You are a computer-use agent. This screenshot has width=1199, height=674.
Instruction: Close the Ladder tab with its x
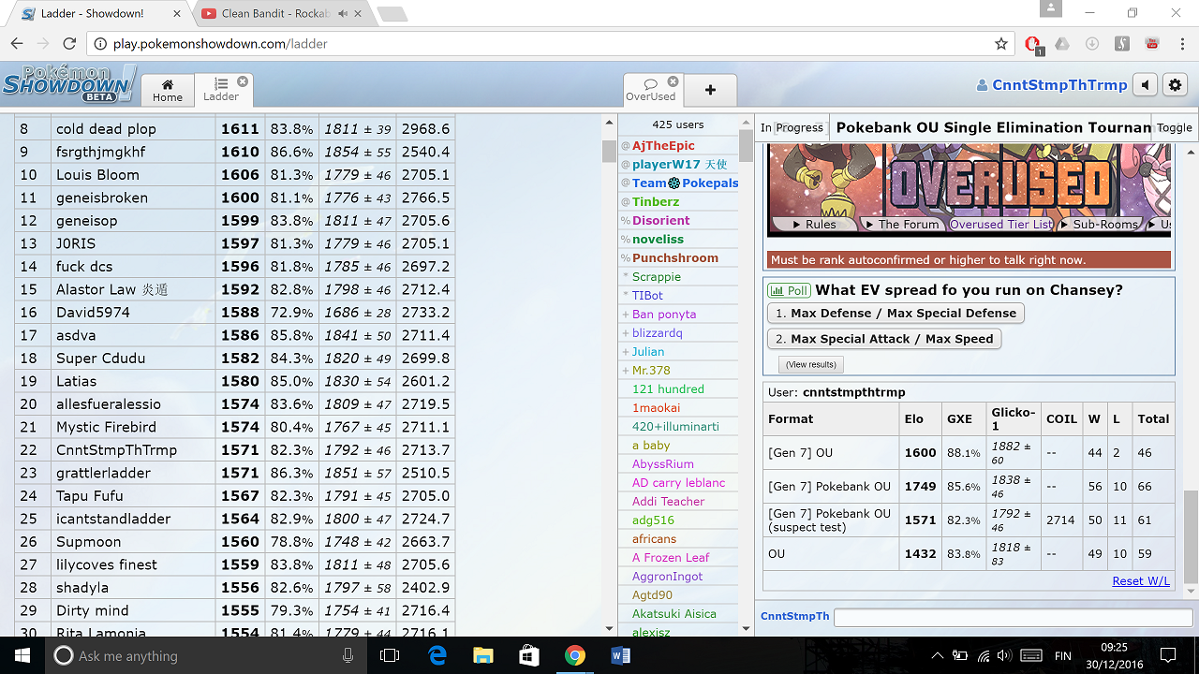pos(243,81)
